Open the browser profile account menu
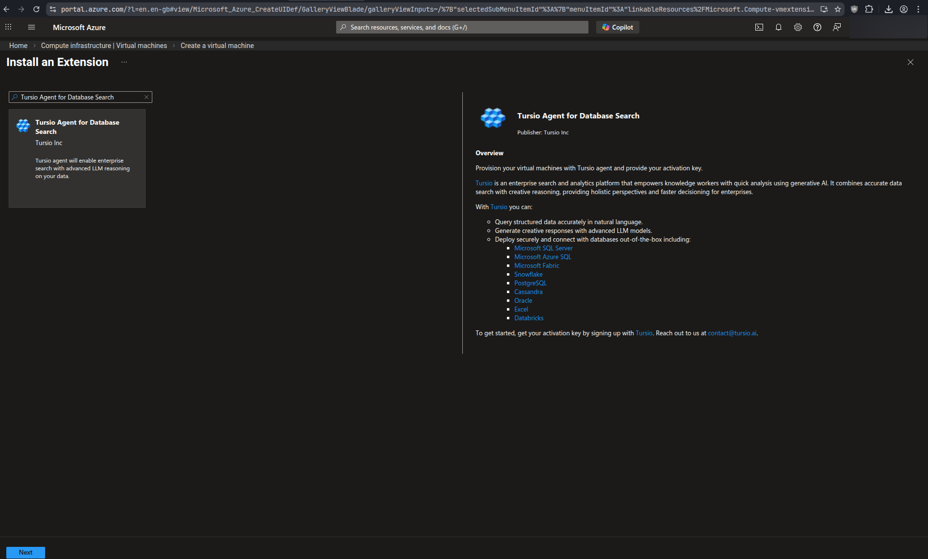928x559 pixels. (903, 9)
